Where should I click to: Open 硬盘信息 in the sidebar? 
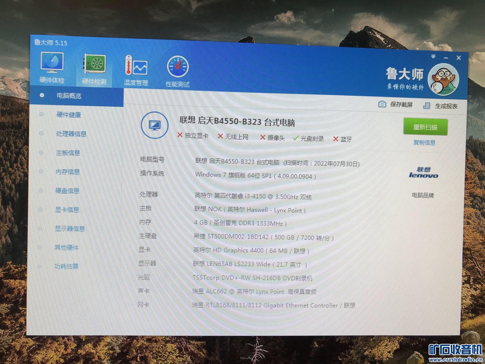tap(67, 191)
